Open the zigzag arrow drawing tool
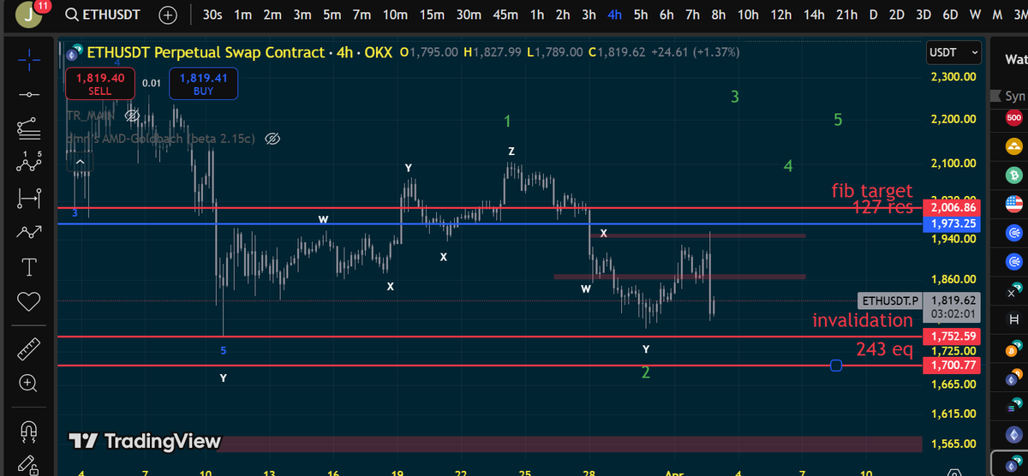This screenshot has height=476, width=1028. pyautogui.click(x=29, y=232)
